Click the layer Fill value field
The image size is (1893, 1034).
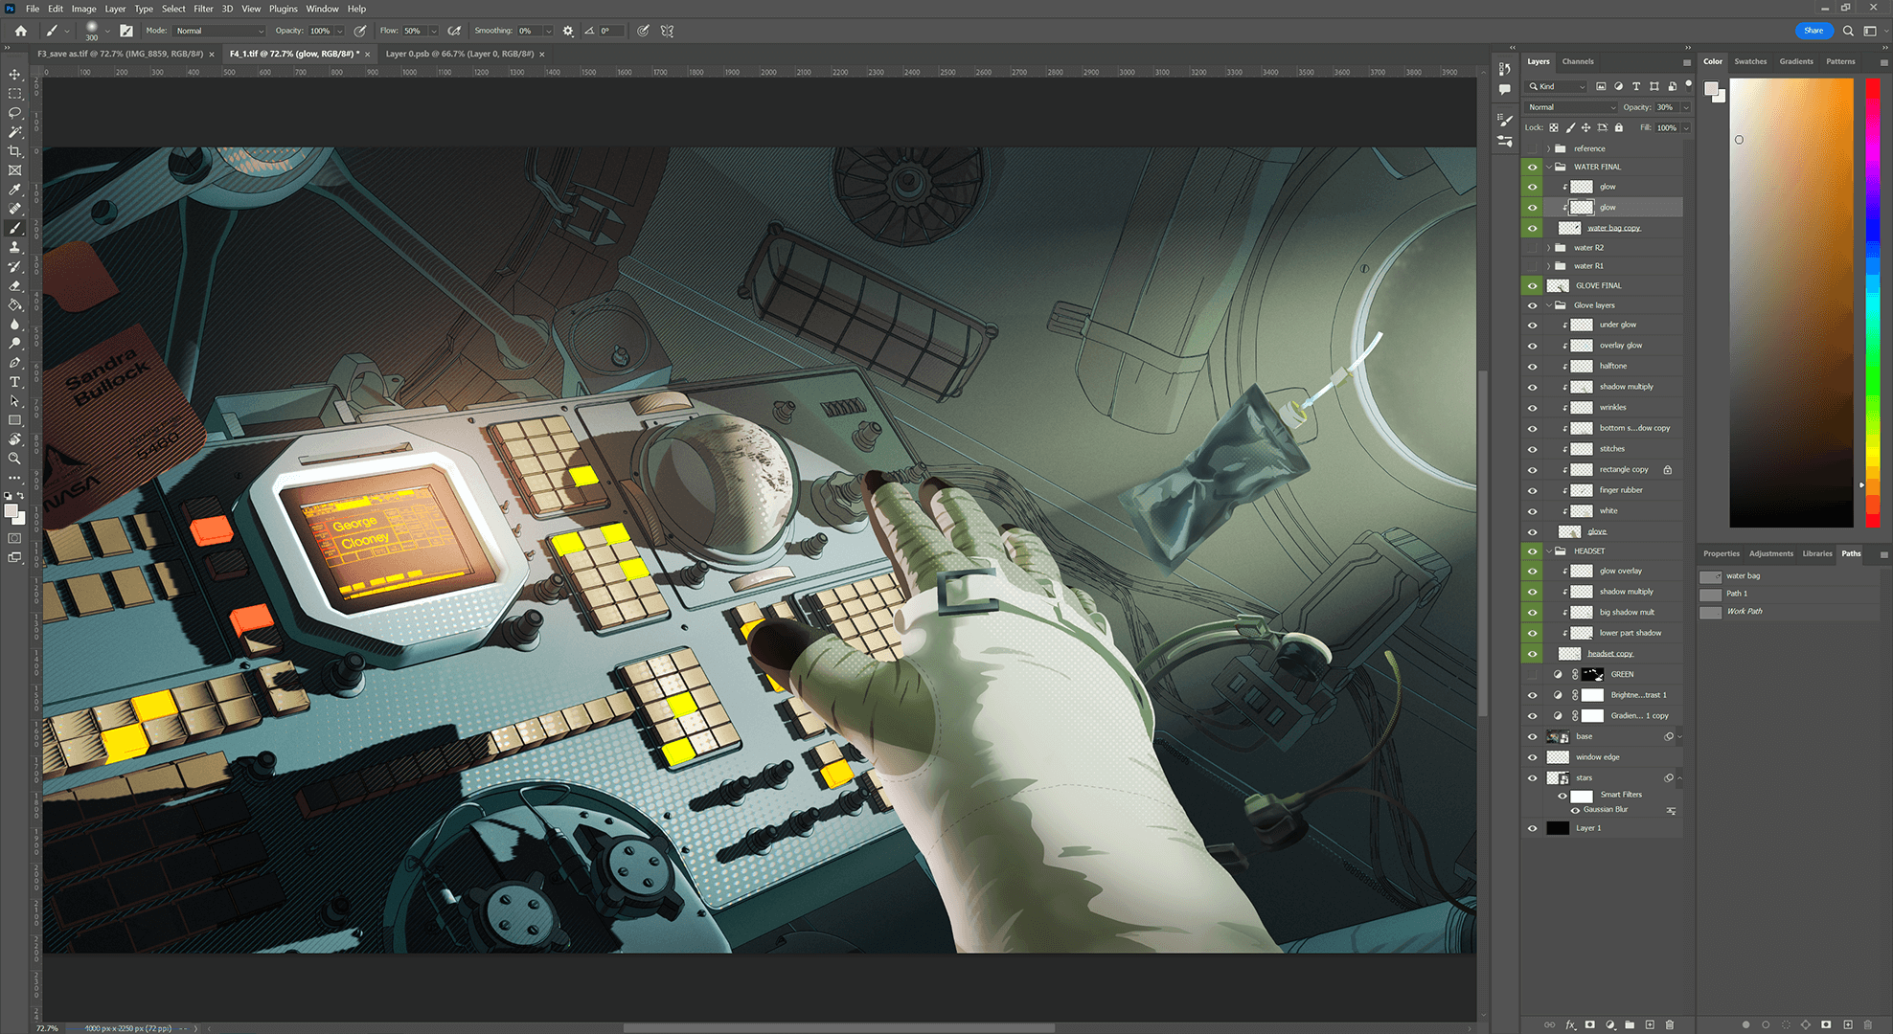pyautogui.click(x=1667, y=127)
